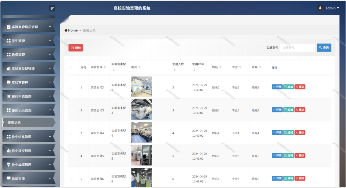Sort table by 实验室号 column arrows

[x=105, y=67]
